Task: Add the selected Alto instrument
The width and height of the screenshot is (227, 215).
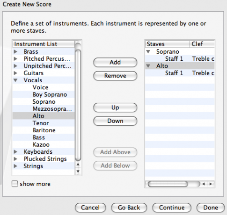Action: 115,62
